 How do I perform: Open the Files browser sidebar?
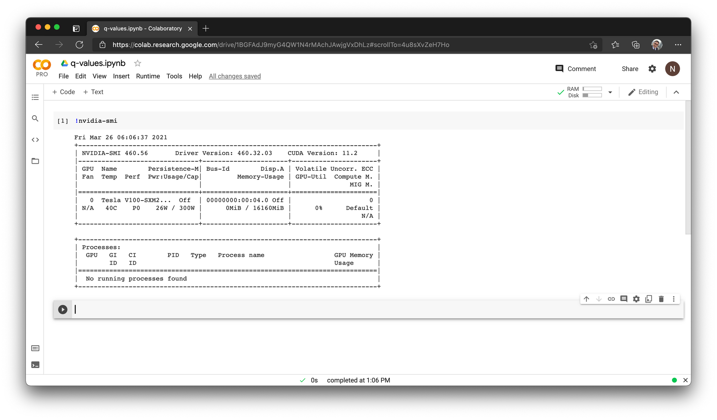point(35,161)
